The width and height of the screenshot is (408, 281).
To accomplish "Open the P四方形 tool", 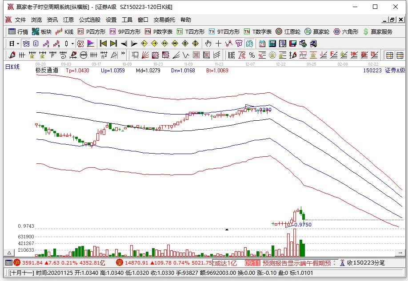I will click(92, 32).
